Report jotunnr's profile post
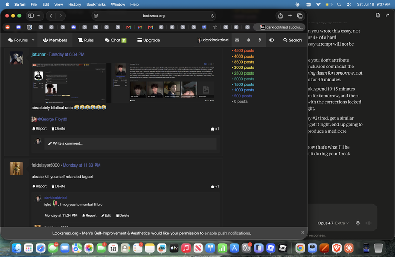This screenshot has height=257, width=395. coord(40,128)
